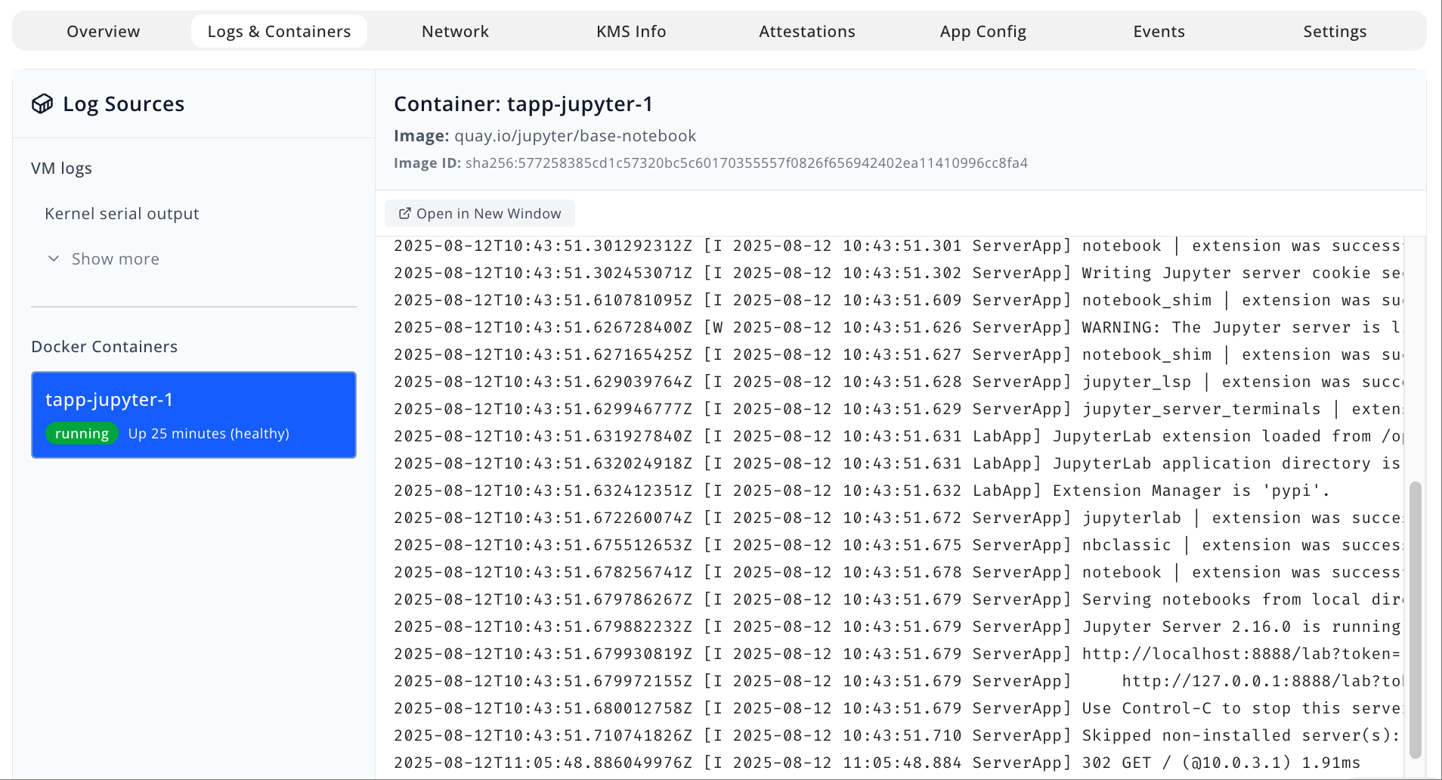The width and height of the screenshot is (1442, 780).
Task: Click the chevron icon next to Show more
Action: click(53, 258)
